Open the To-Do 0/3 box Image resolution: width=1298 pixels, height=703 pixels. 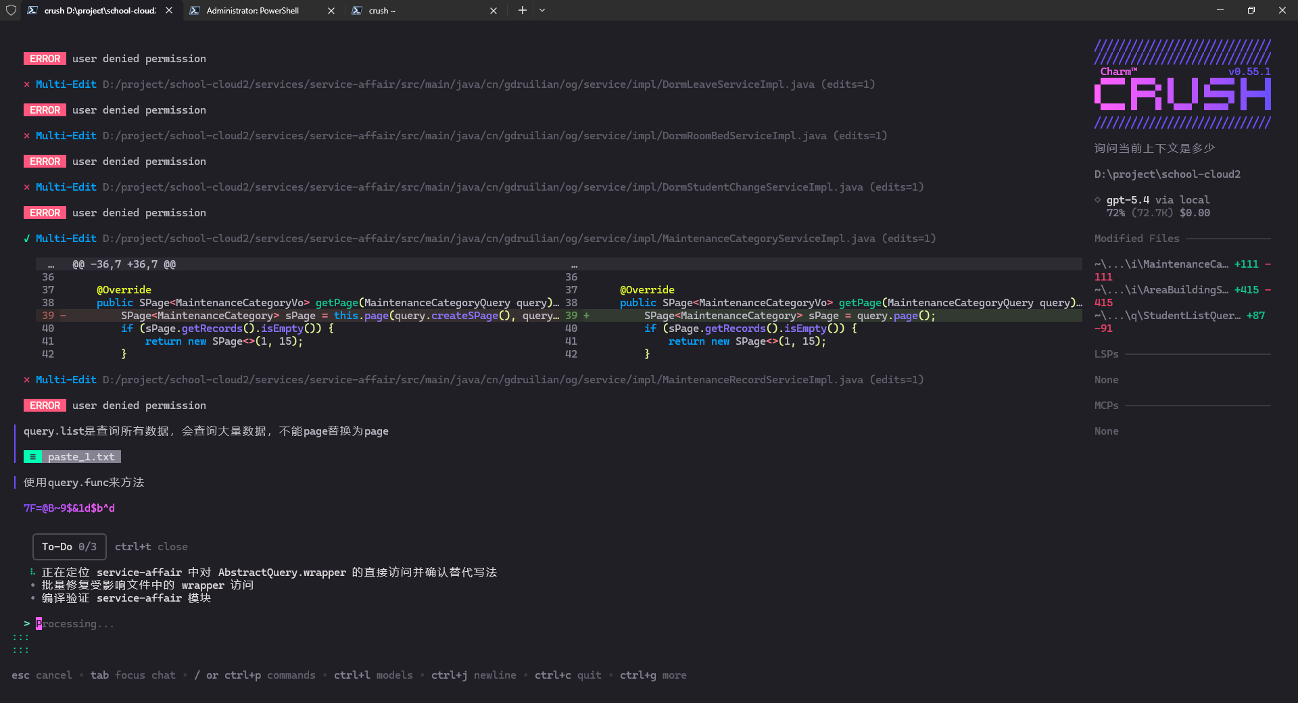(x=69, y=547)
